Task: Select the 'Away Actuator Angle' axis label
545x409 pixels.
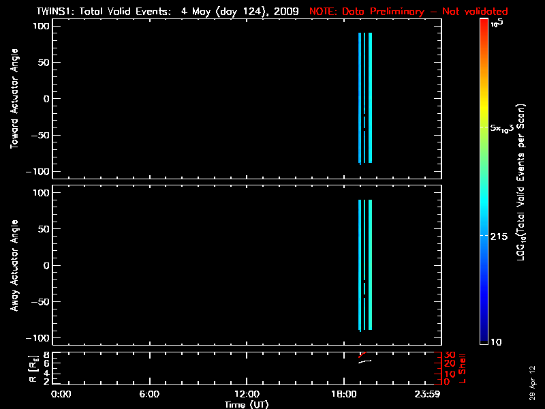Action: click(15, 266)
